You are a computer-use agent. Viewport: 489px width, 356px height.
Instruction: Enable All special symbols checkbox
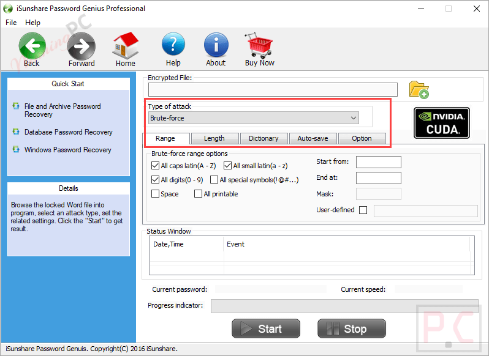214,179
